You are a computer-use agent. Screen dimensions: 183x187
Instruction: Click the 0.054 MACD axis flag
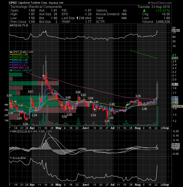176,144
